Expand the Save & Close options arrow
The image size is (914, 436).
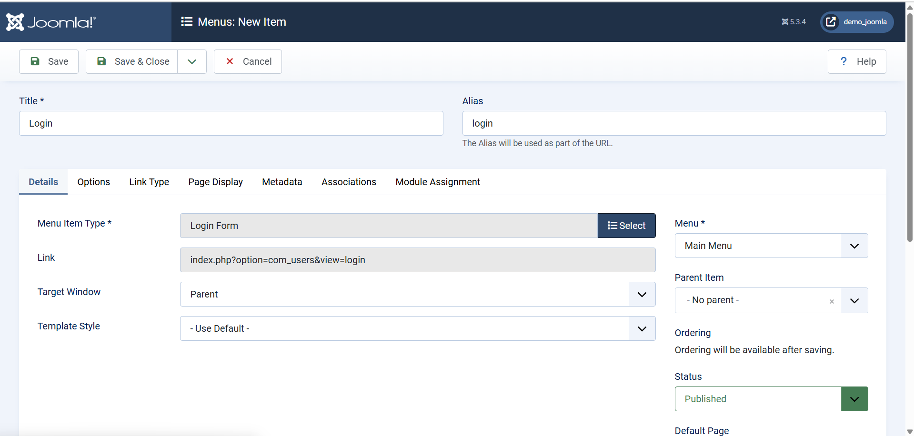click(192, 61)
